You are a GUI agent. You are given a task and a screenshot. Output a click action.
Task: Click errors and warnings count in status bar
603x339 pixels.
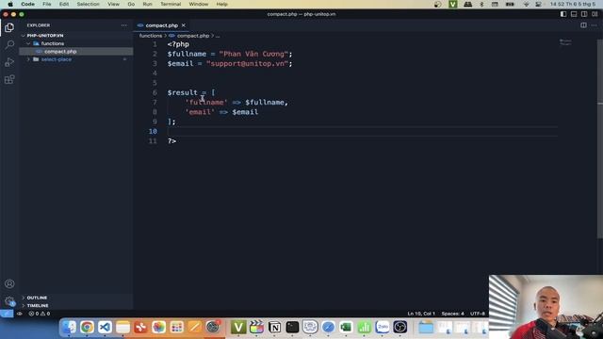[40, 314]
